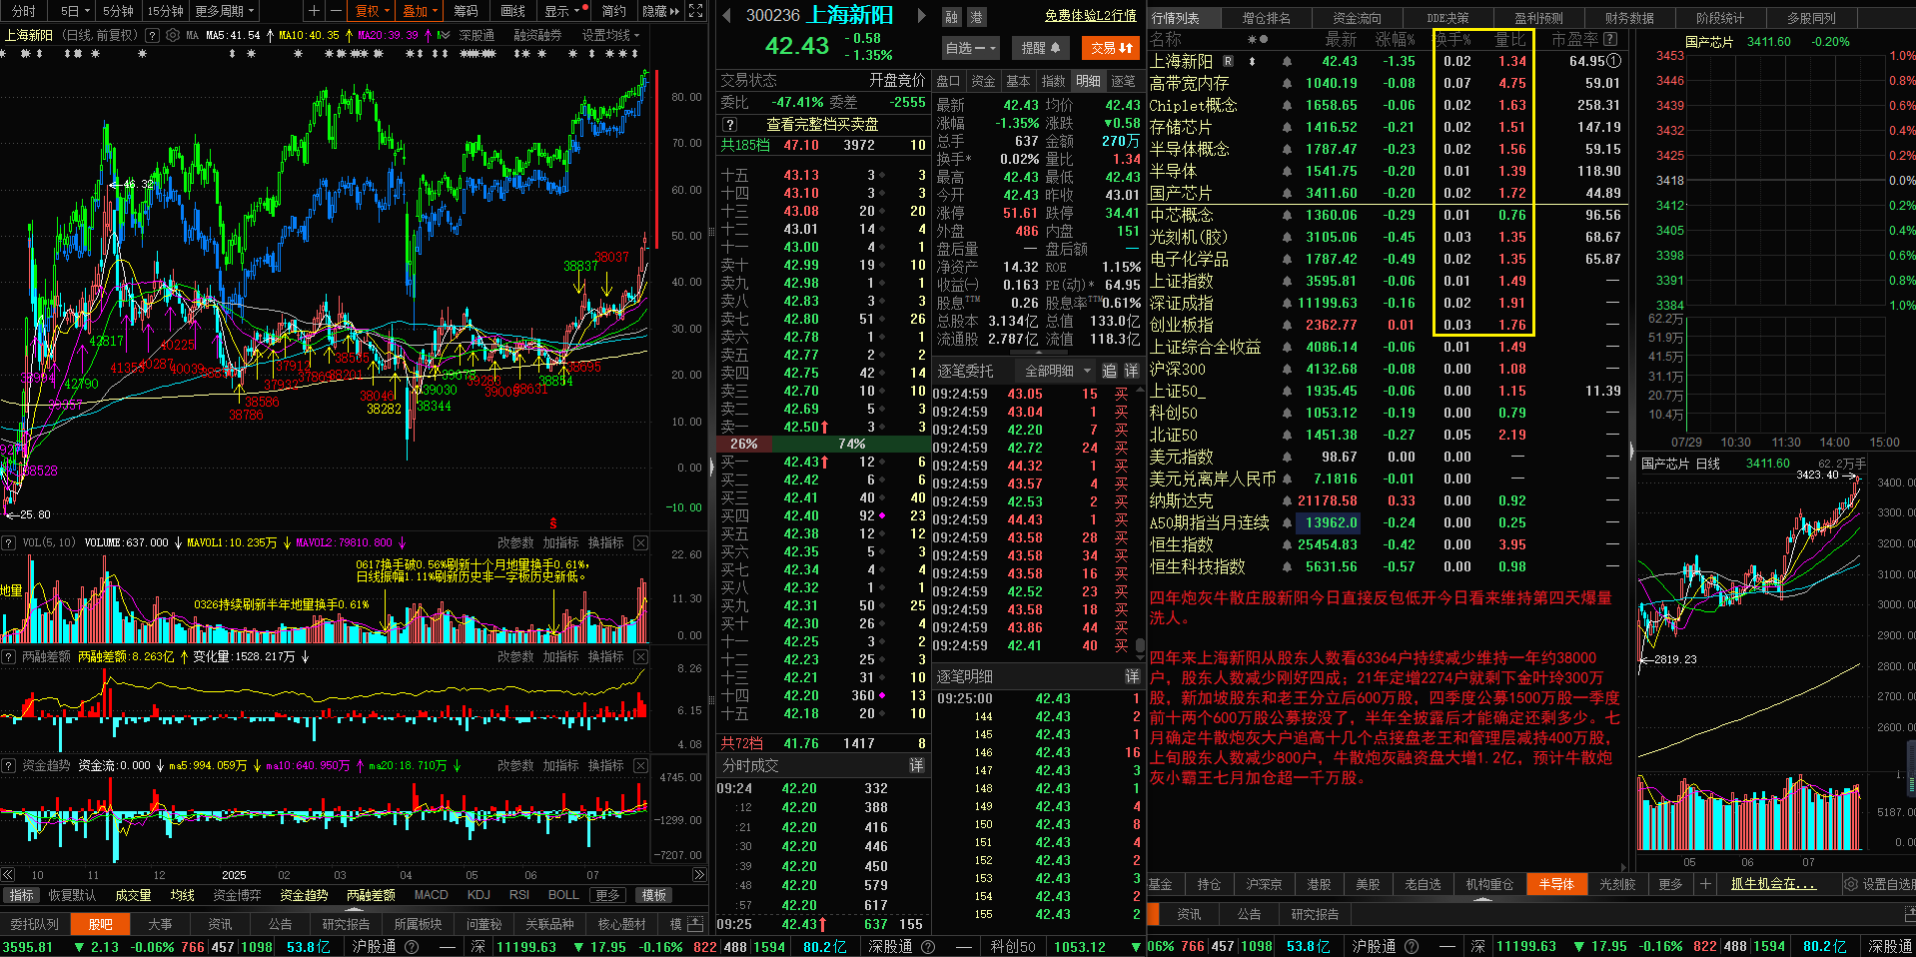Open 全部明细 filter dropdown

(x=1058, y=371)
